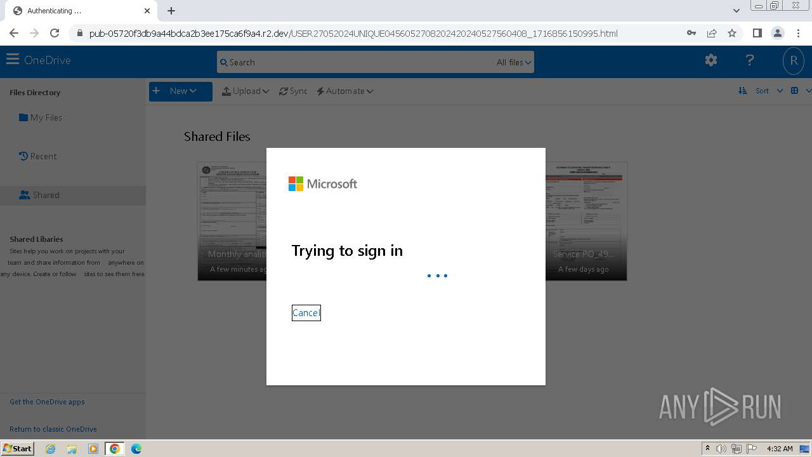The height and width of the screenshot is (457, 812).
Task: Open Return to classic OneDrive link
Action: point(53,429)
